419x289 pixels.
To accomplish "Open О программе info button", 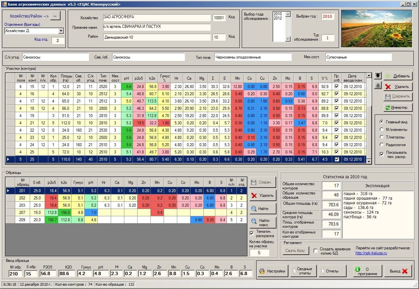I will [367, 271].
